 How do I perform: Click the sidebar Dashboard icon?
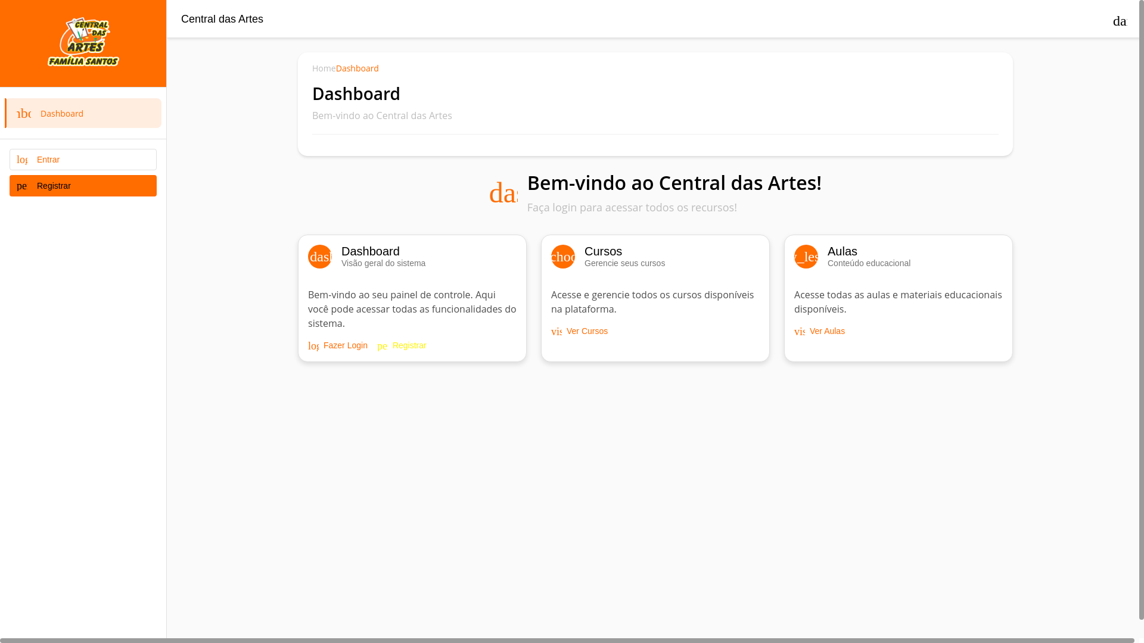(x=24, y=113)
